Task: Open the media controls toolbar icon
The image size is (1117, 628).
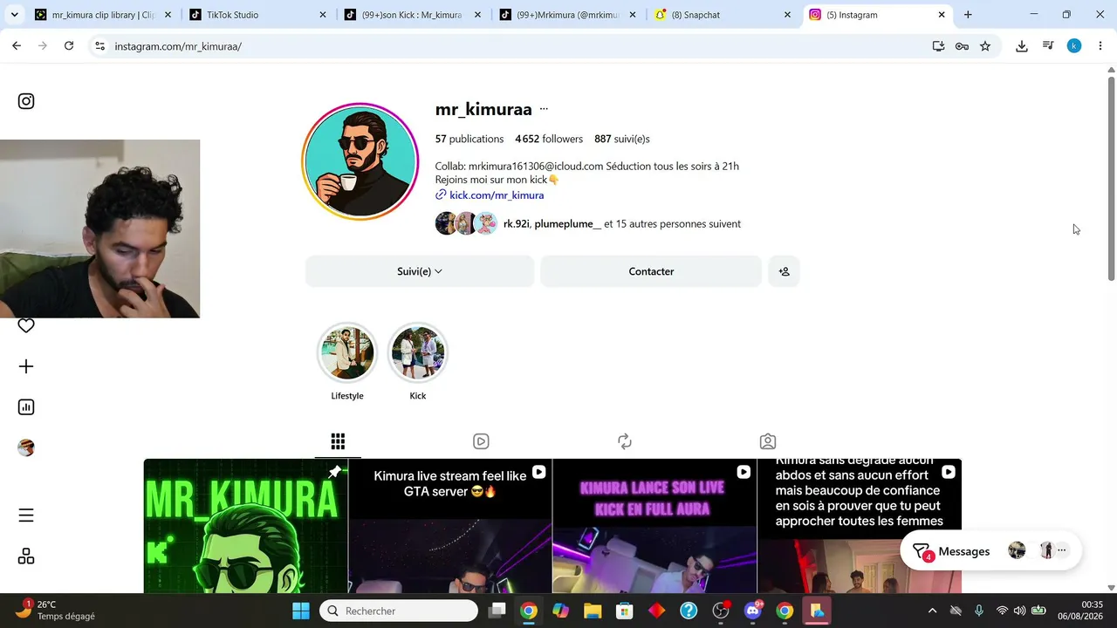Action: point(1048,46)
